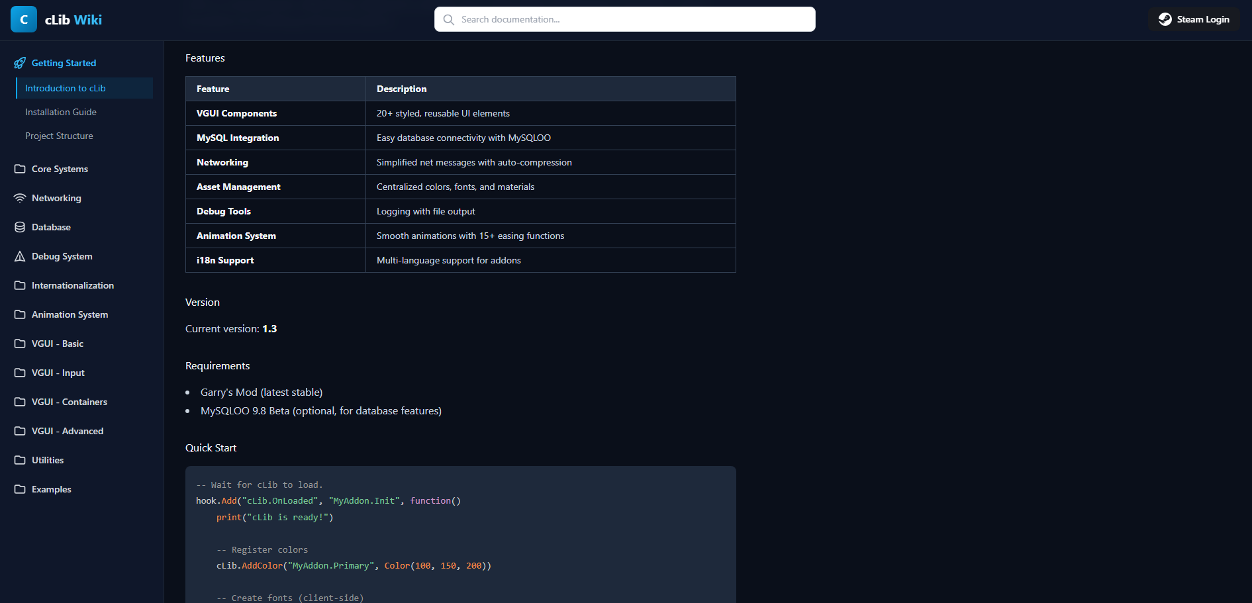Open the Introduction to cLib page
This screenshot has height=603, width=1252.
click(84, 88)
